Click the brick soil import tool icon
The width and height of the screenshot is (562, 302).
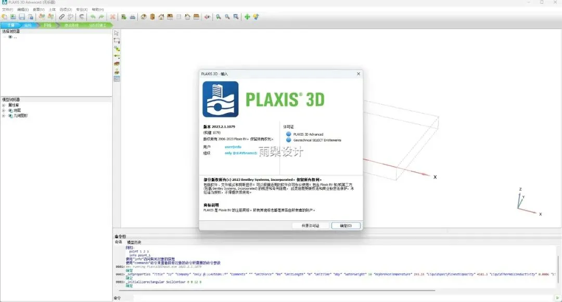pyautogui.click(x=117, y=64)
